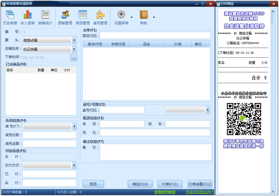
Task: Expand the arrow next to 设置菜单
Action: pos(132,17)
